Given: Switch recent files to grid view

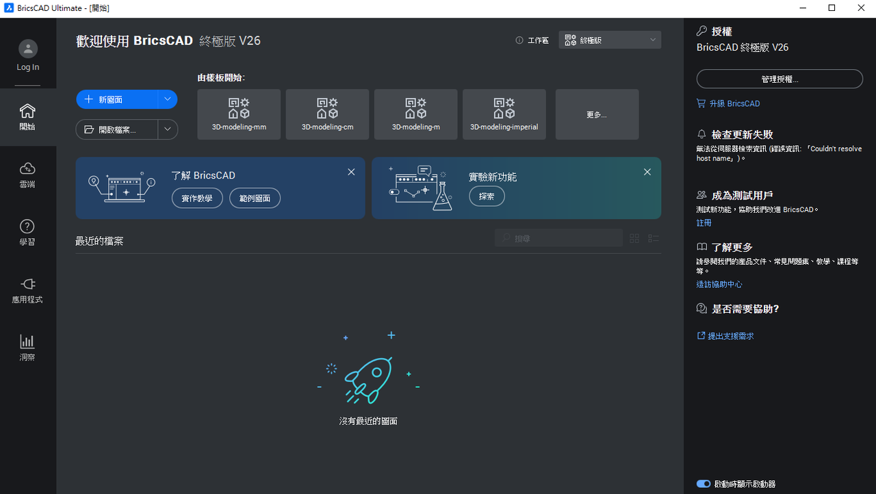Looking at the screenshot, I should (634, 238).
